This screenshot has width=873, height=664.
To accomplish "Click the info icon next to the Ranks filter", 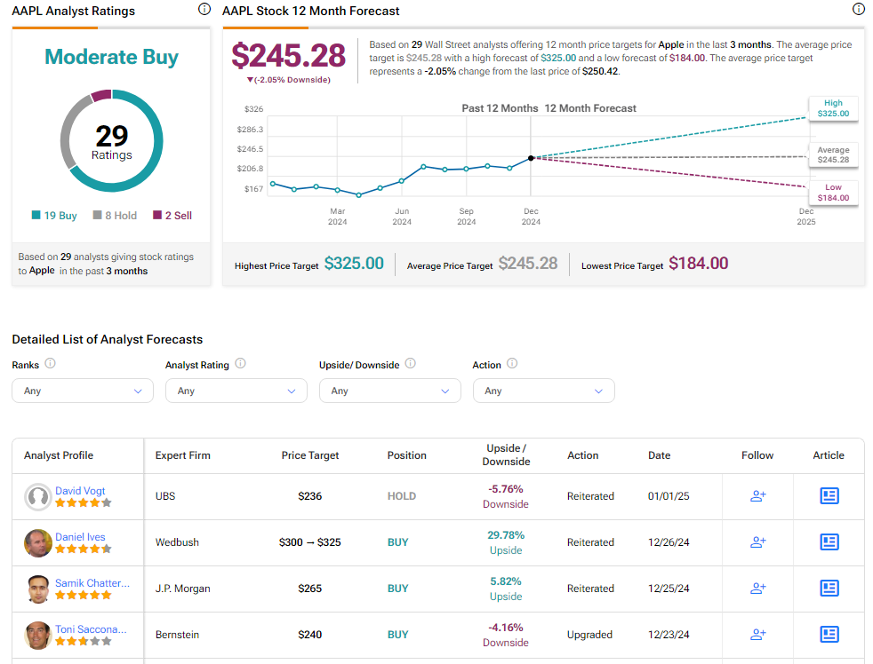I will click(50, 363).
